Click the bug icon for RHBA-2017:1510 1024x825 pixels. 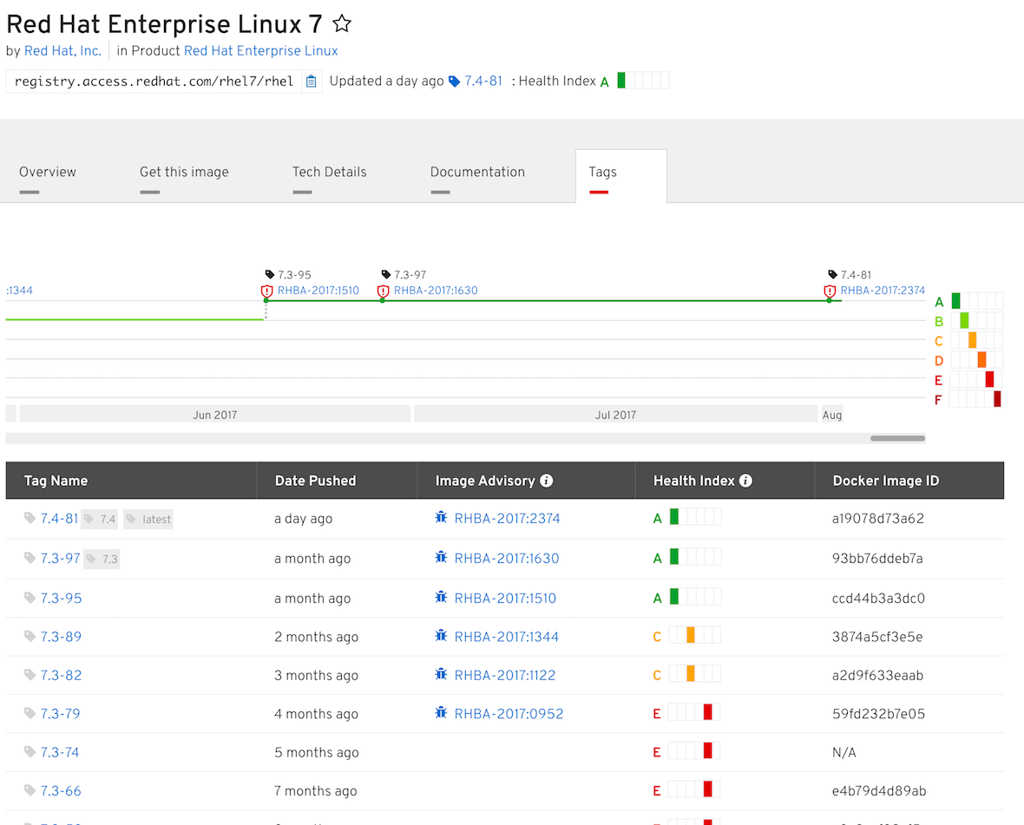pyautogui.click(x=442, y=597)
